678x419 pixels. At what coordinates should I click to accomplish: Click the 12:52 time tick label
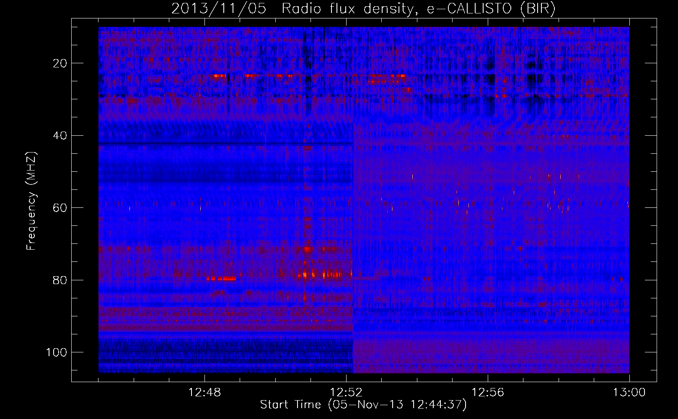click(x=346, y=393)
